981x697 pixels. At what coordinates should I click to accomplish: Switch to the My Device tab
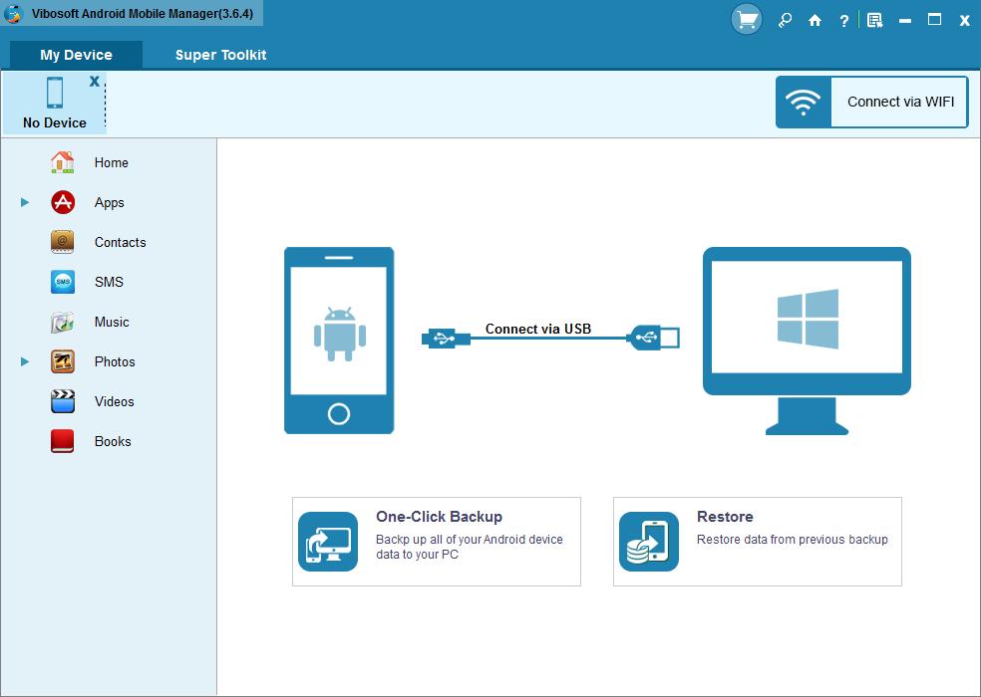click(77, 55)
